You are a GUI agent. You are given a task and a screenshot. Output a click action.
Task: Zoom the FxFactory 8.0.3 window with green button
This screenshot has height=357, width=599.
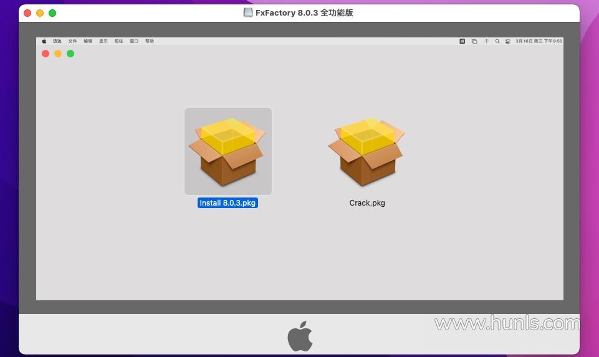pos(52,13)
